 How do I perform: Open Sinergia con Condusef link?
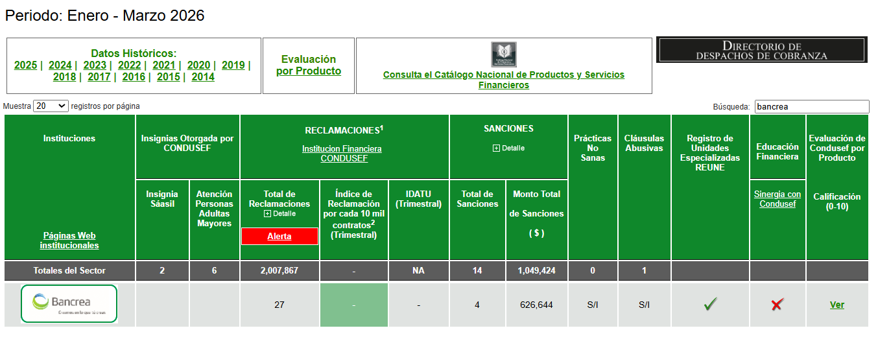[777, 199]
